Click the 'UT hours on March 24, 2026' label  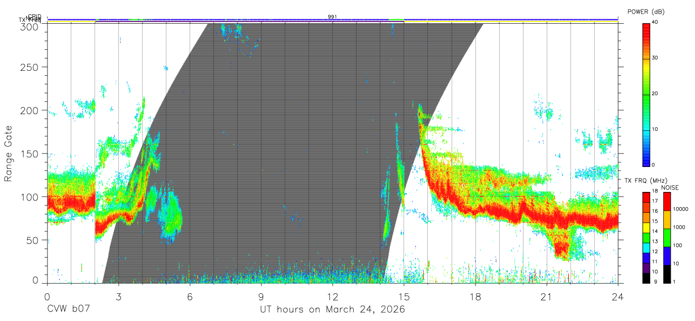pos(332,310)
